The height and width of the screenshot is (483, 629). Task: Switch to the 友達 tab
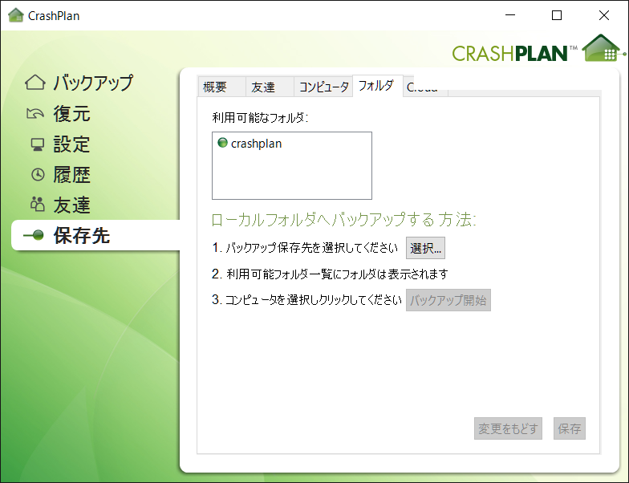click(270, 87)
